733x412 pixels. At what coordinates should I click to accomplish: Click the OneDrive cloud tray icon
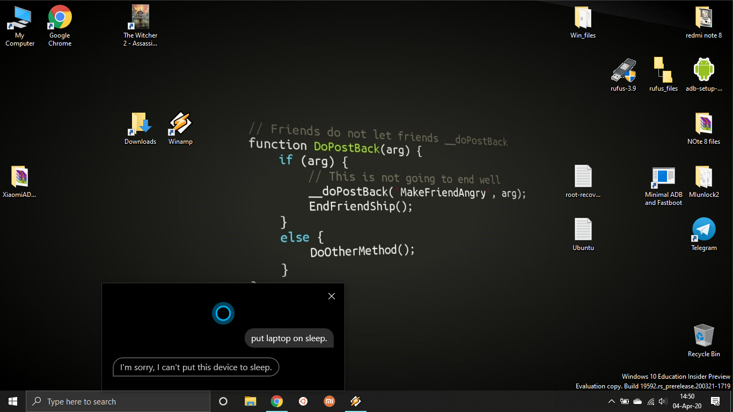637,401
